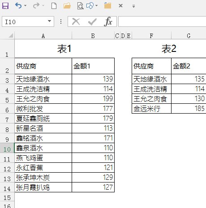Click the 表1 title cell
206x208 pixels.
[x=64, y=49]
